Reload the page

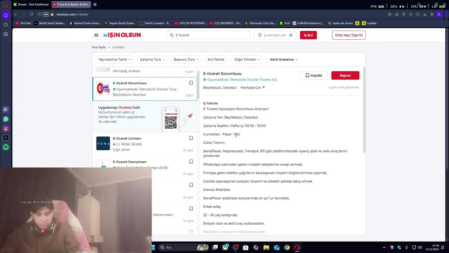click(31, 14)
